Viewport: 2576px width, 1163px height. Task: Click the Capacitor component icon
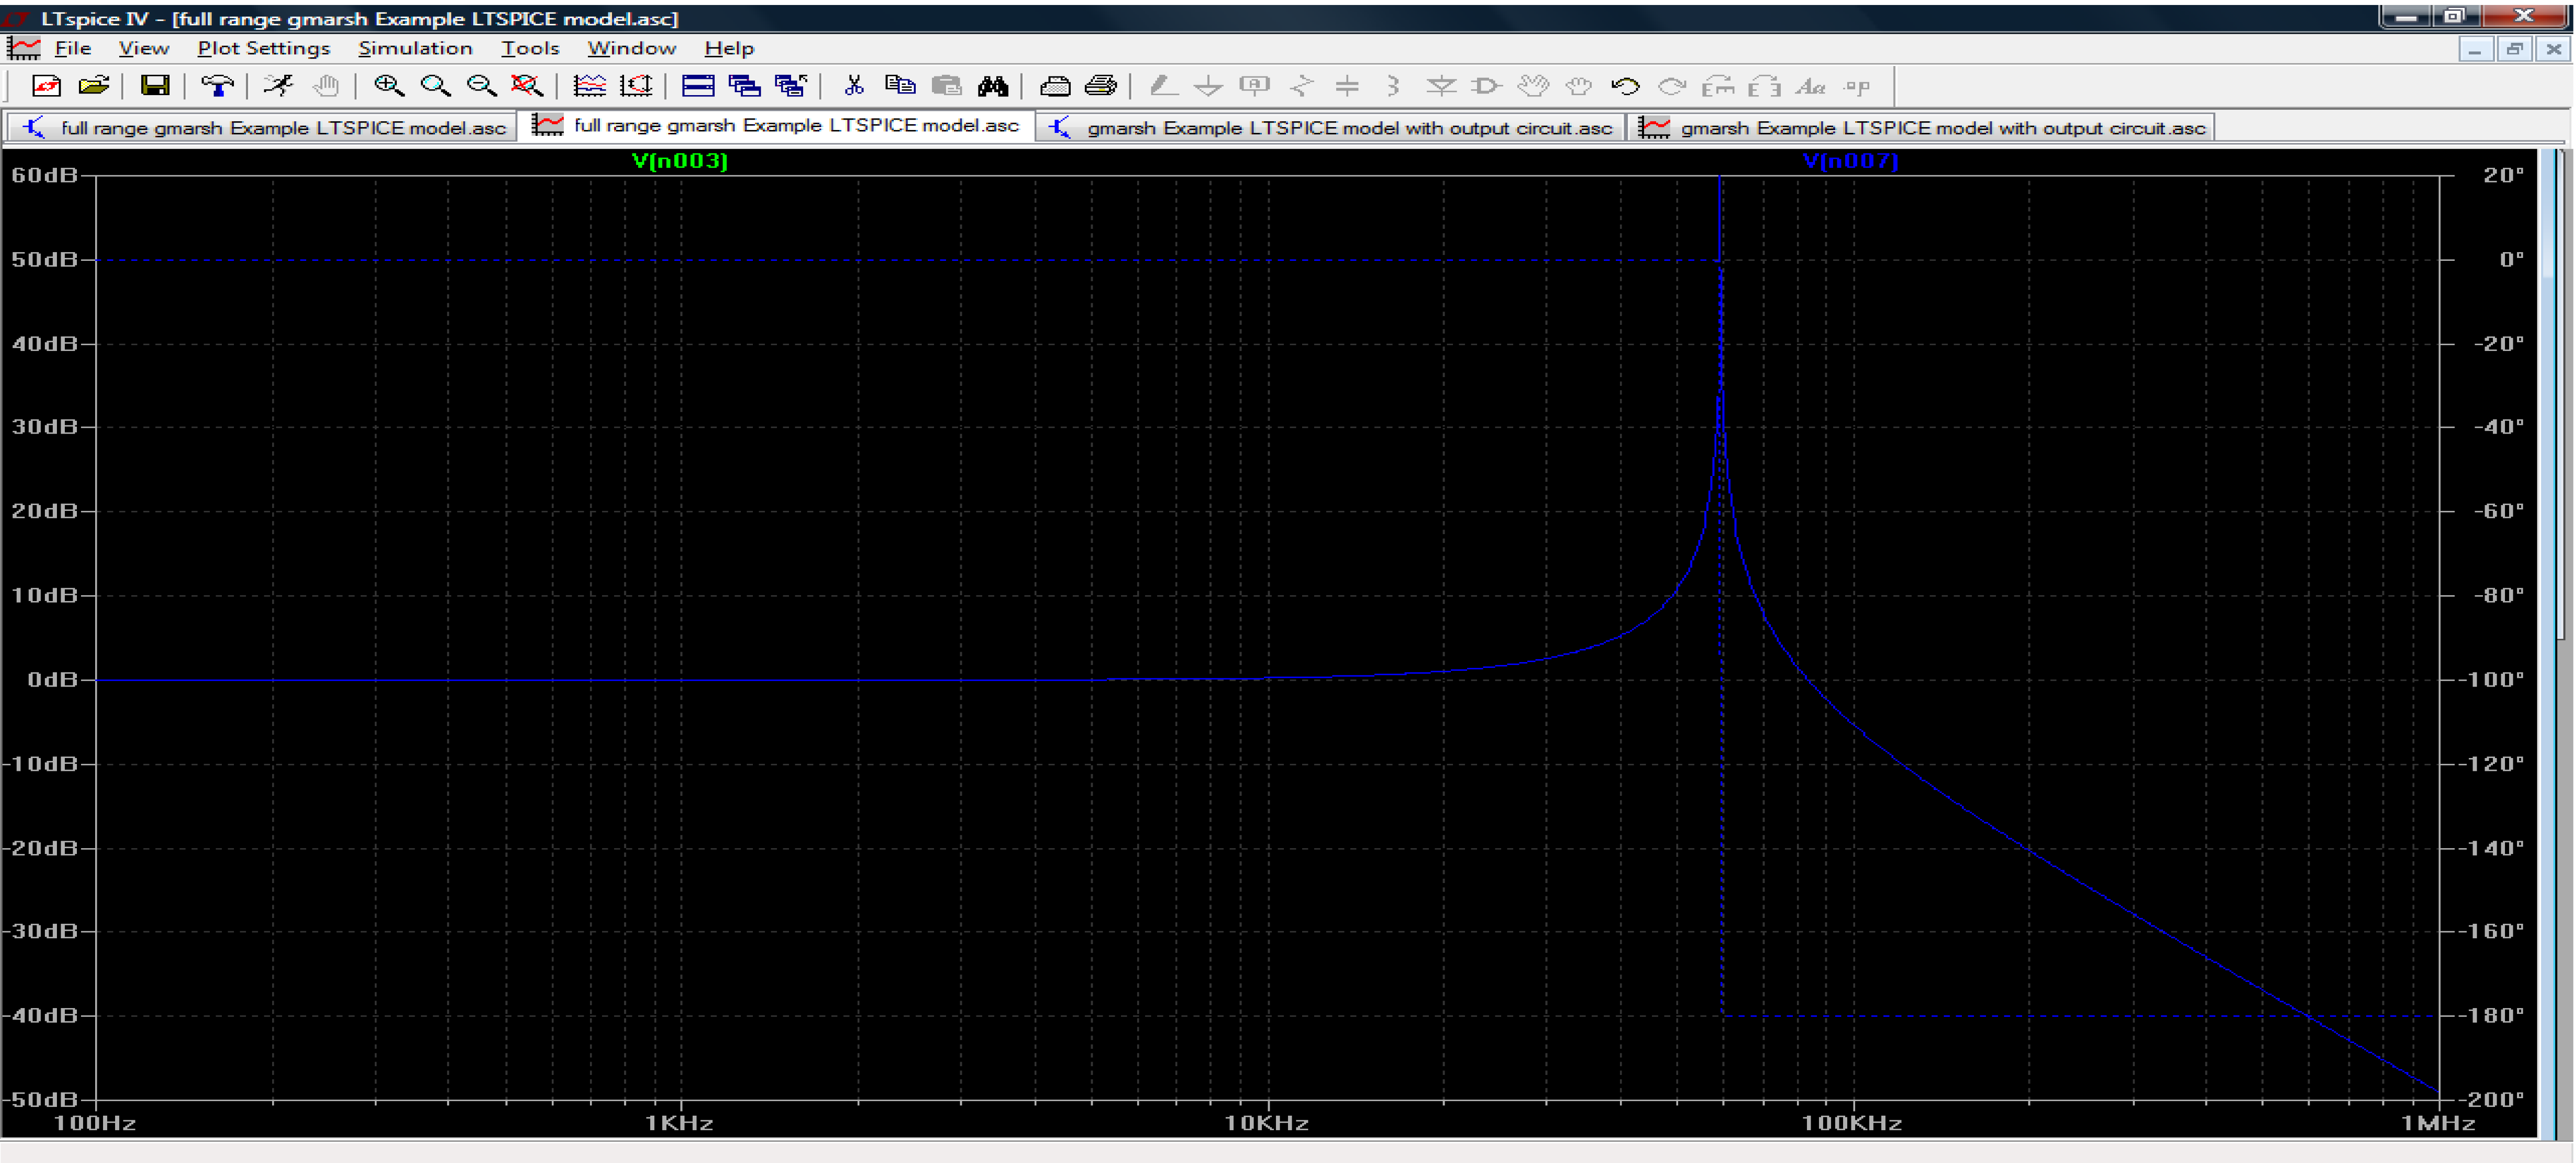tap(1347, 86)
